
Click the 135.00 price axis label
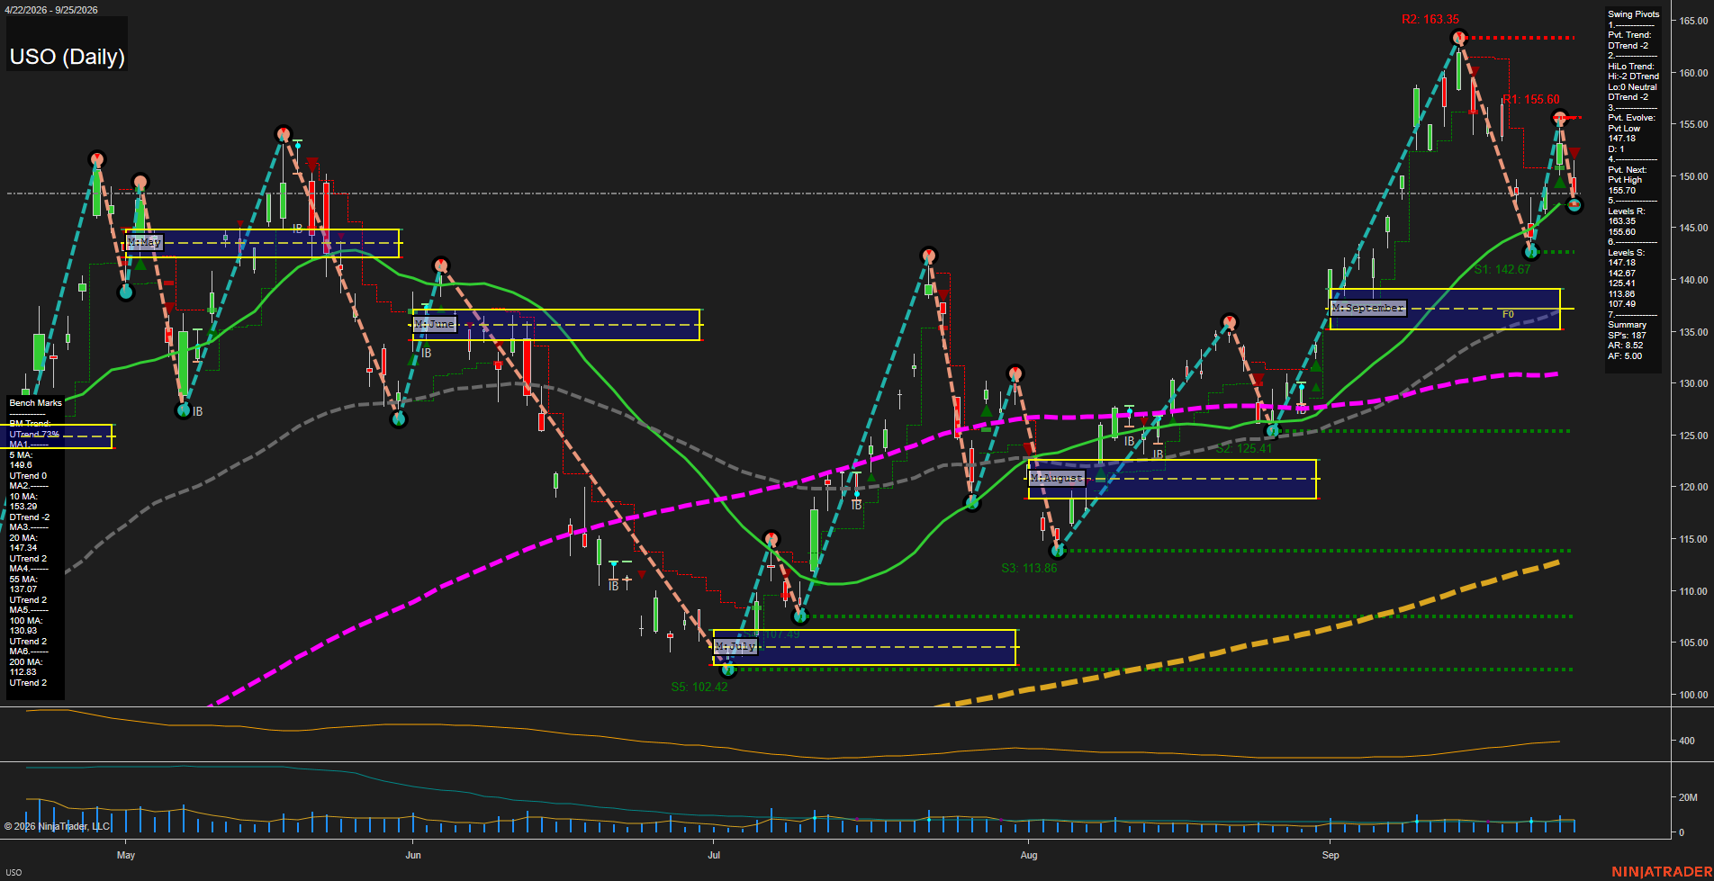pyautogui.click(x=1693, y=332)
